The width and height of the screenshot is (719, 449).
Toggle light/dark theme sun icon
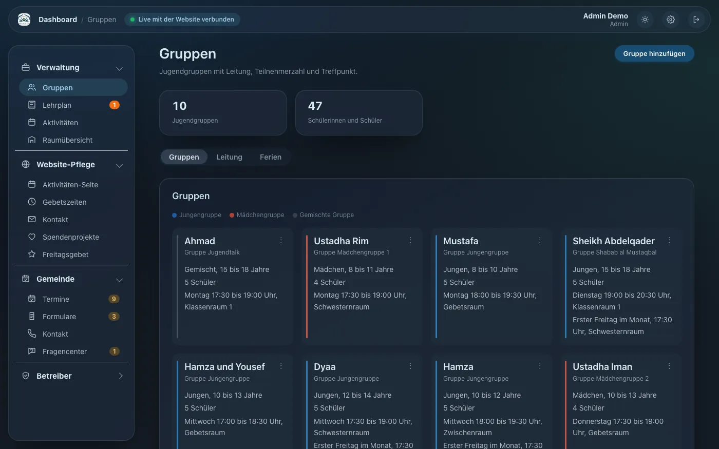click(x=645, y=19)
